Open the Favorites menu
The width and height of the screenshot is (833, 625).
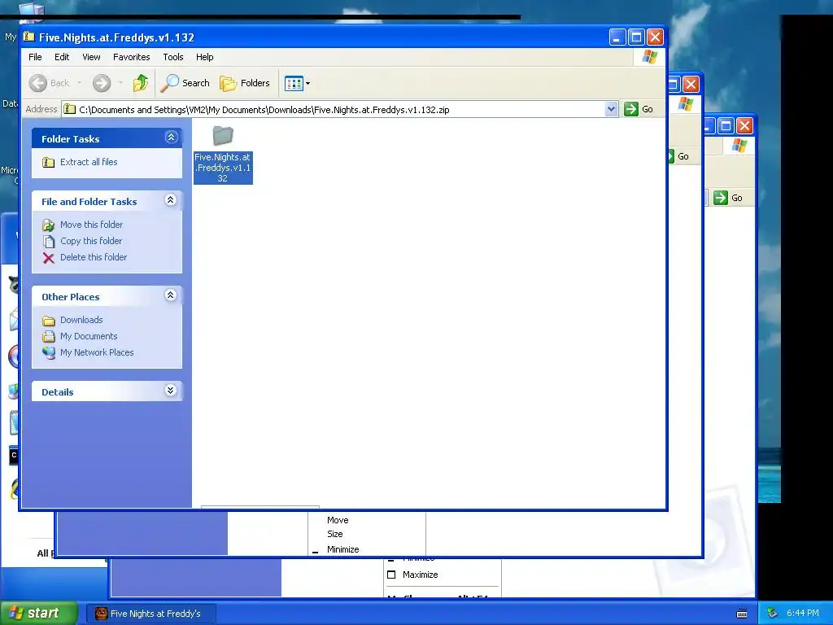pos(131,57)
